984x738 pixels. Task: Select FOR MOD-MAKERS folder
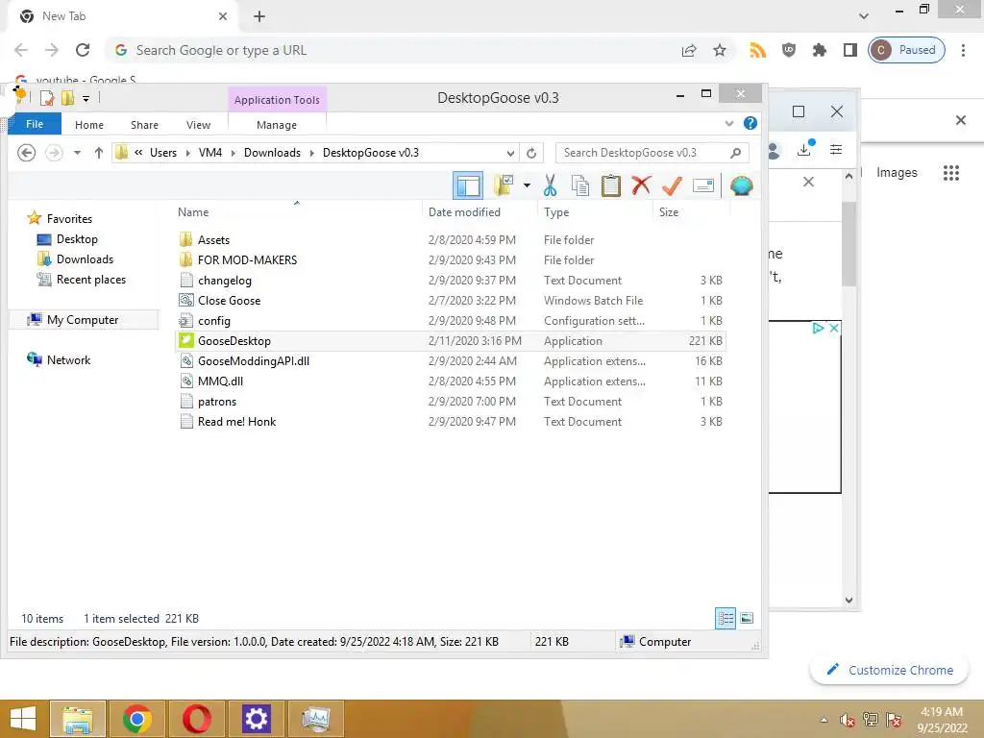(x=451, y=259)
